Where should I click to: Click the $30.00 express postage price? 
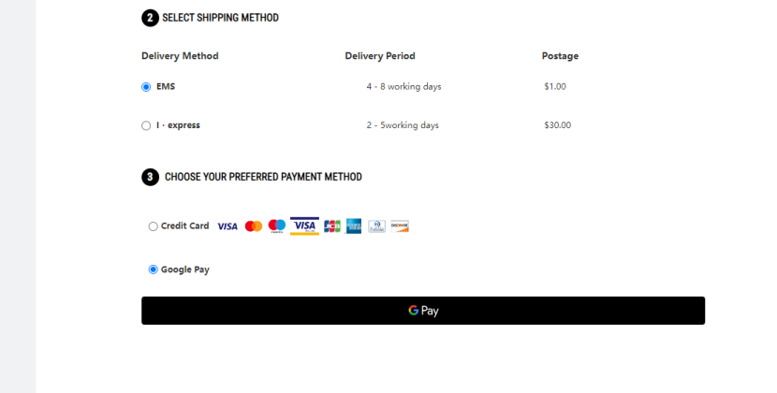[557, 125]
